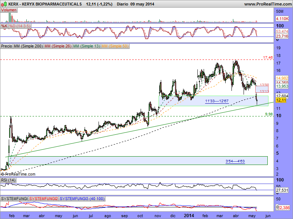Select the 12,11 (-1,22%) quote in header
Screen dimensions: 293x219
point(99,4)
